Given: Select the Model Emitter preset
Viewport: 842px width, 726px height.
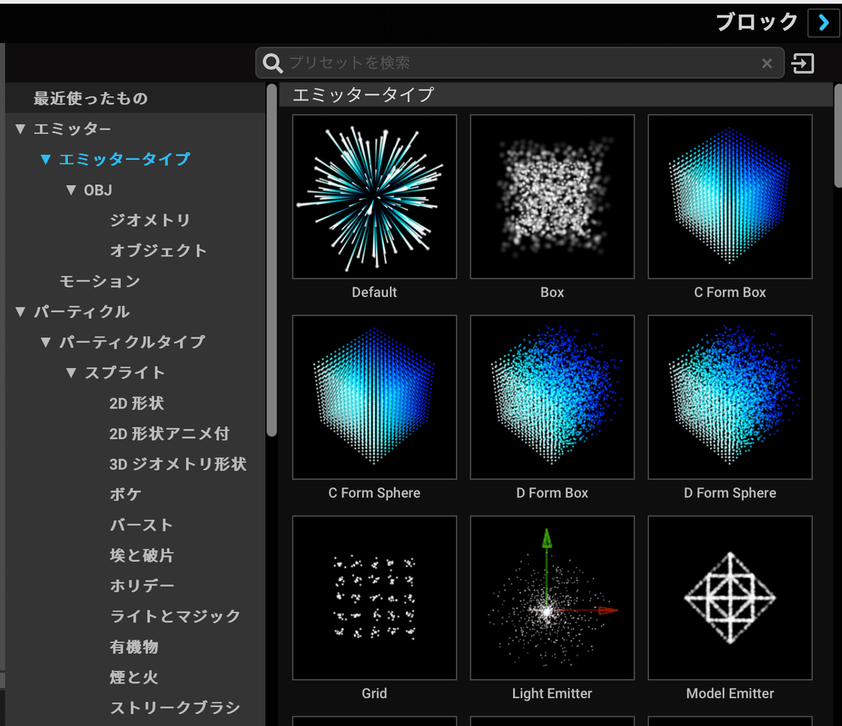Looking at the screenshot, I should point(730,598).
